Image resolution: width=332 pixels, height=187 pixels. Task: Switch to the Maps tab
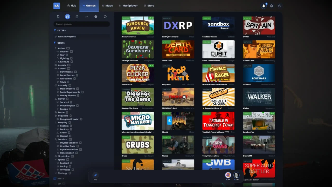coord(107,5)
